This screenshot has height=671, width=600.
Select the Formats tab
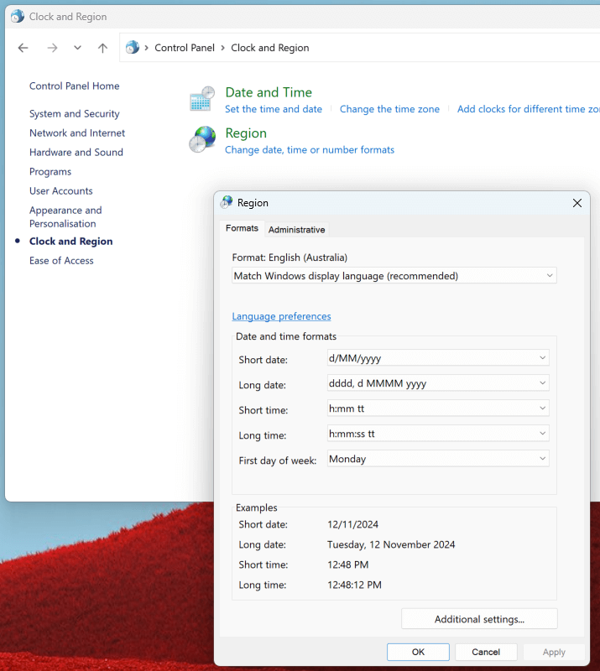[242, 229]
